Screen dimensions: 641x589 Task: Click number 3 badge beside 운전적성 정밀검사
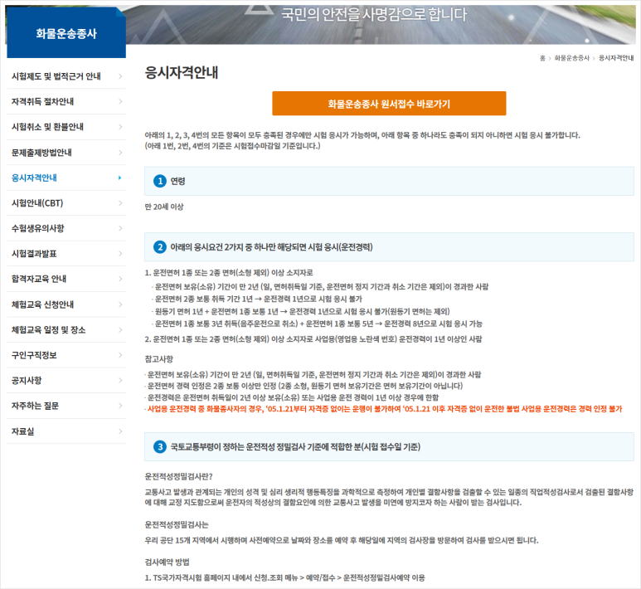160,446
